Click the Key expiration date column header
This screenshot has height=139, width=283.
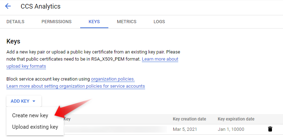236,119
